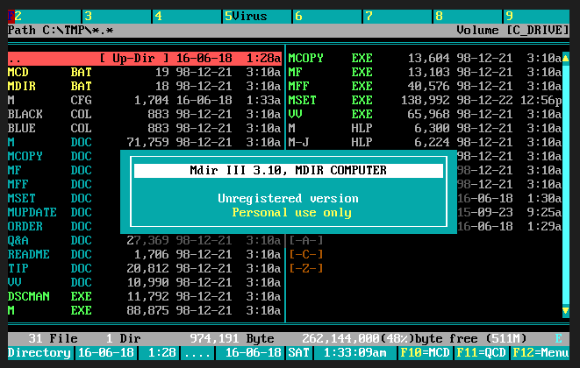Click the 'Unregistered version' dialog text
580x368 pixels.
point(288,198)
